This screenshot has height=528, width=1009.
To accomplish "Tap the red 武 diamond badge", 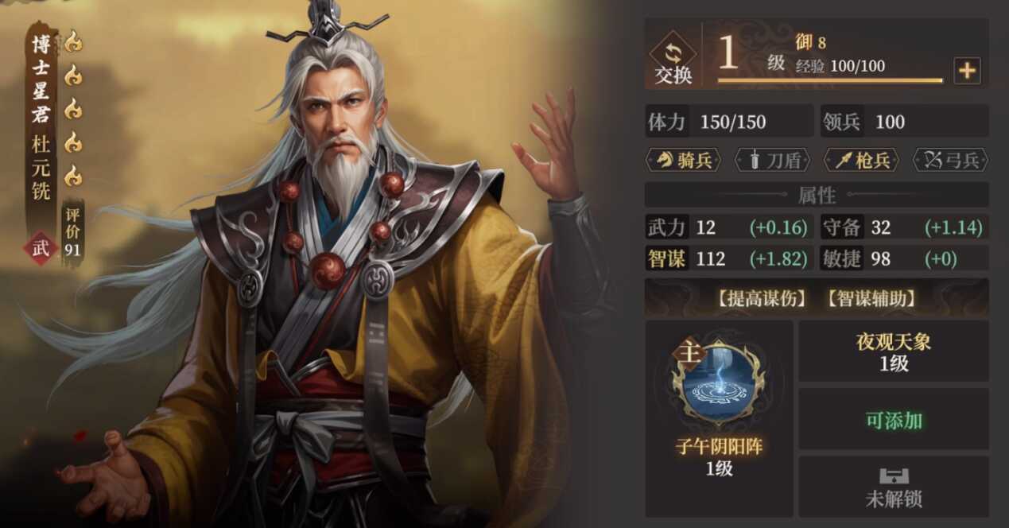I will click(41, 247).
